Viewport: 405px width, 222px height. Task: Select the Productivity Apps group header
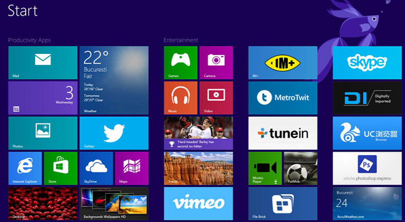[29, 40]
